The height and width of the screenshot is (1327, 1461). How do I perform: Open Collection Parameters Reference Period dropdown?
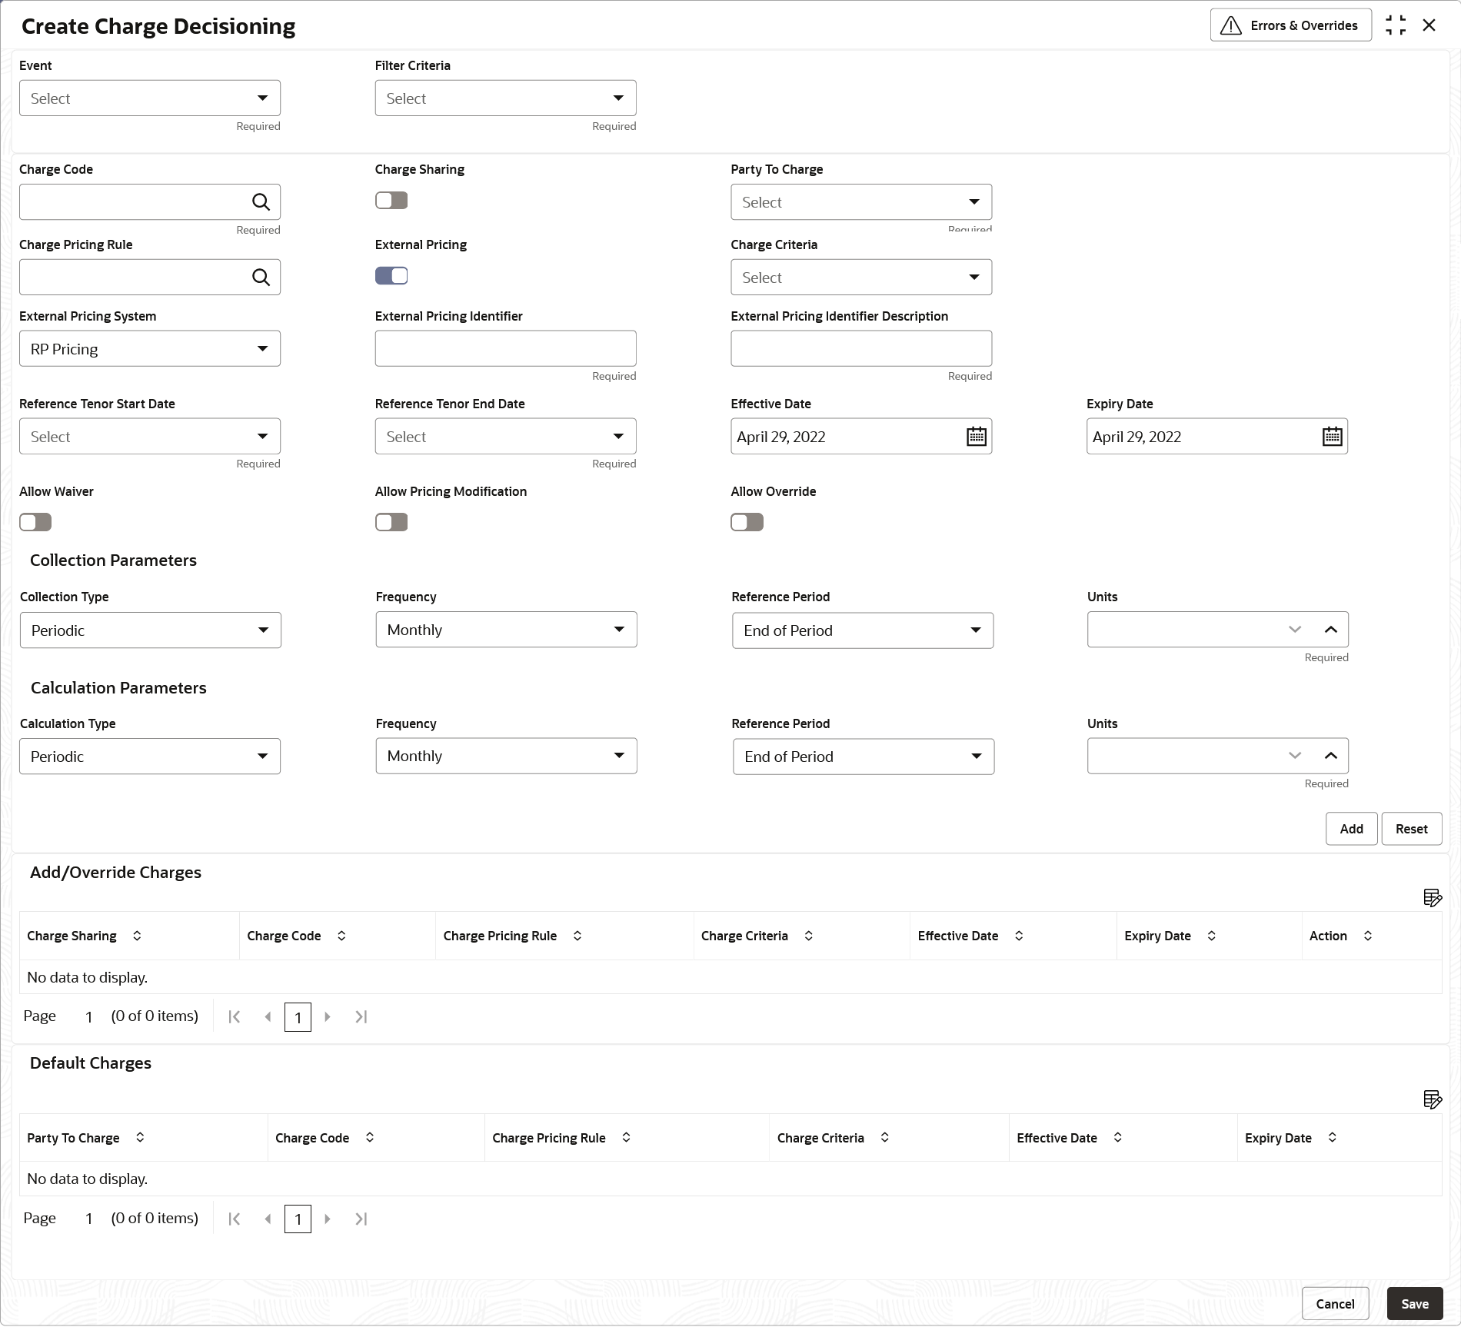click(863, 630)
